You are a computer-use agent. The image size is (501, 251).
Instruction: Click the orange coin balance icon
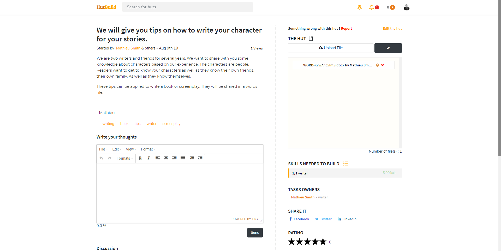pyautogui.click(x=392, y=7)
